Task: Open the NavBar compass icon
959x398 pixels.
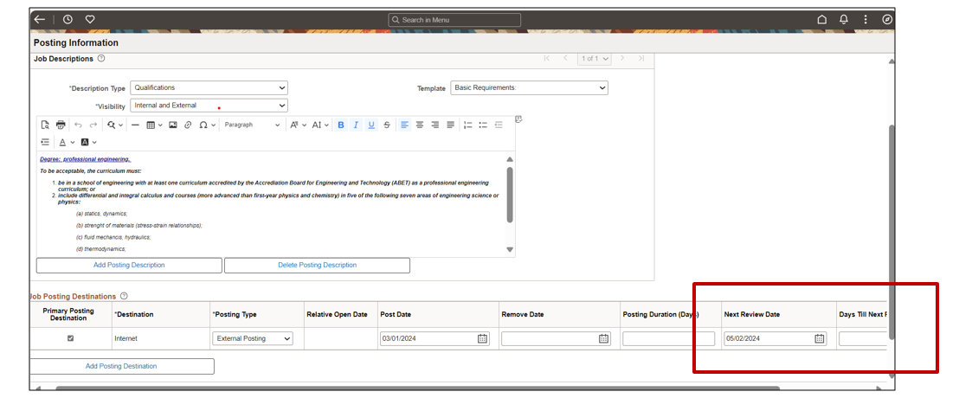Action: [x=887, y=20]
